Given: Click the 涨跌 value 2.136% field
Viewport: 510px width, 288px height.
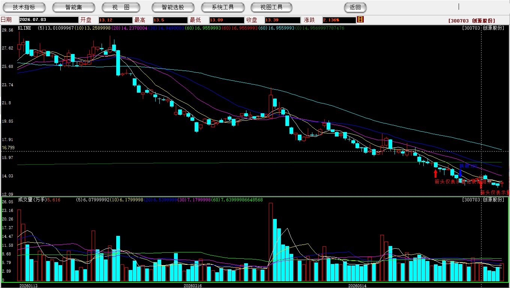Looking at the screenshot, I should click(339, 20).
